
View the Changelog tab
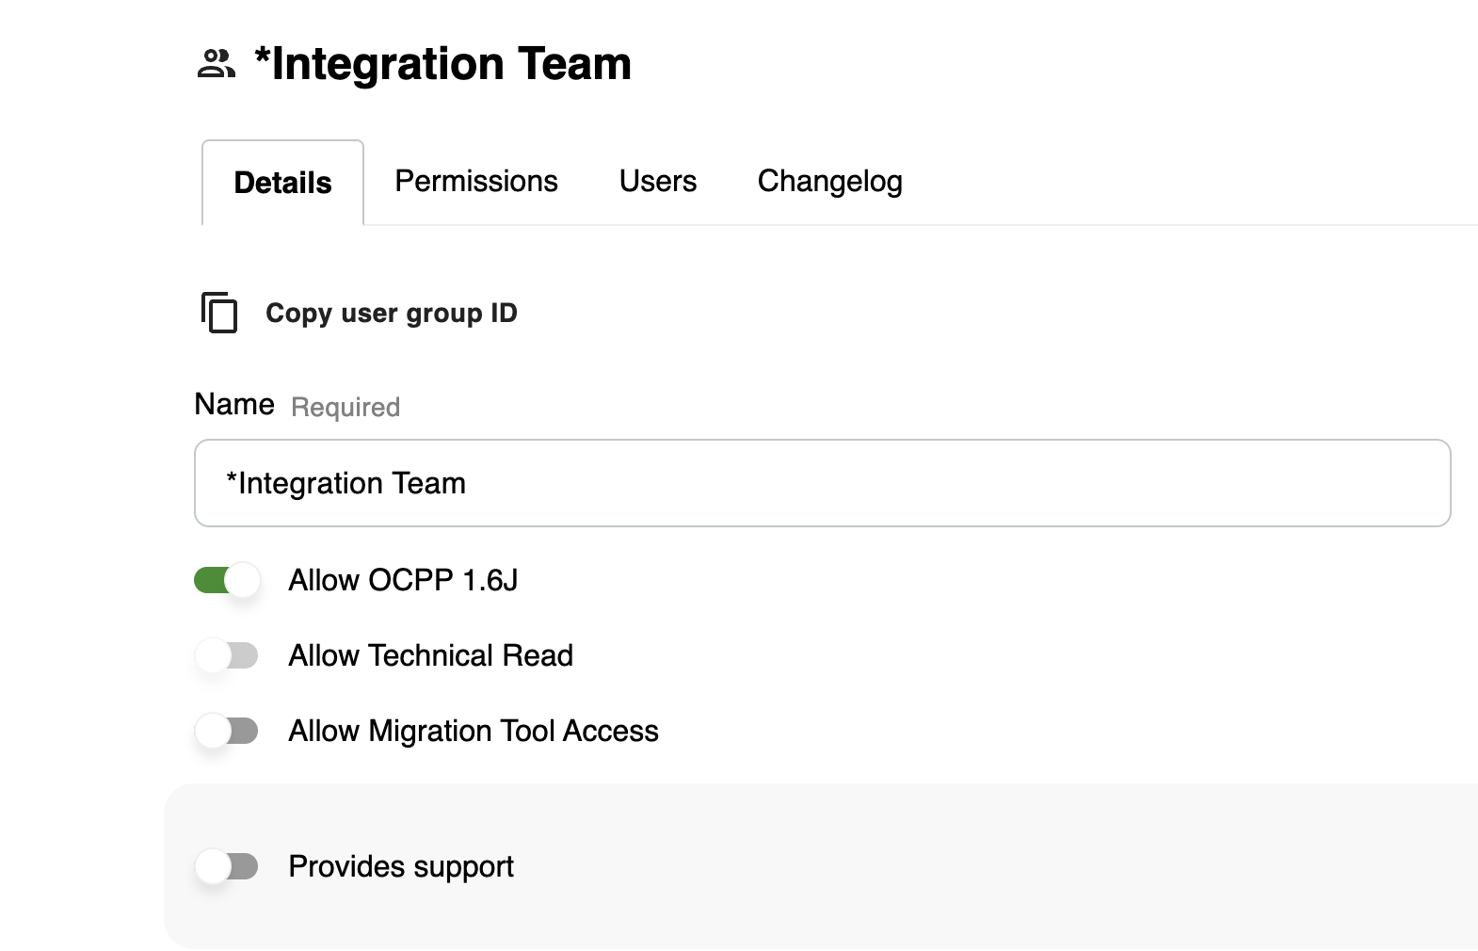[x=829, y=181]
